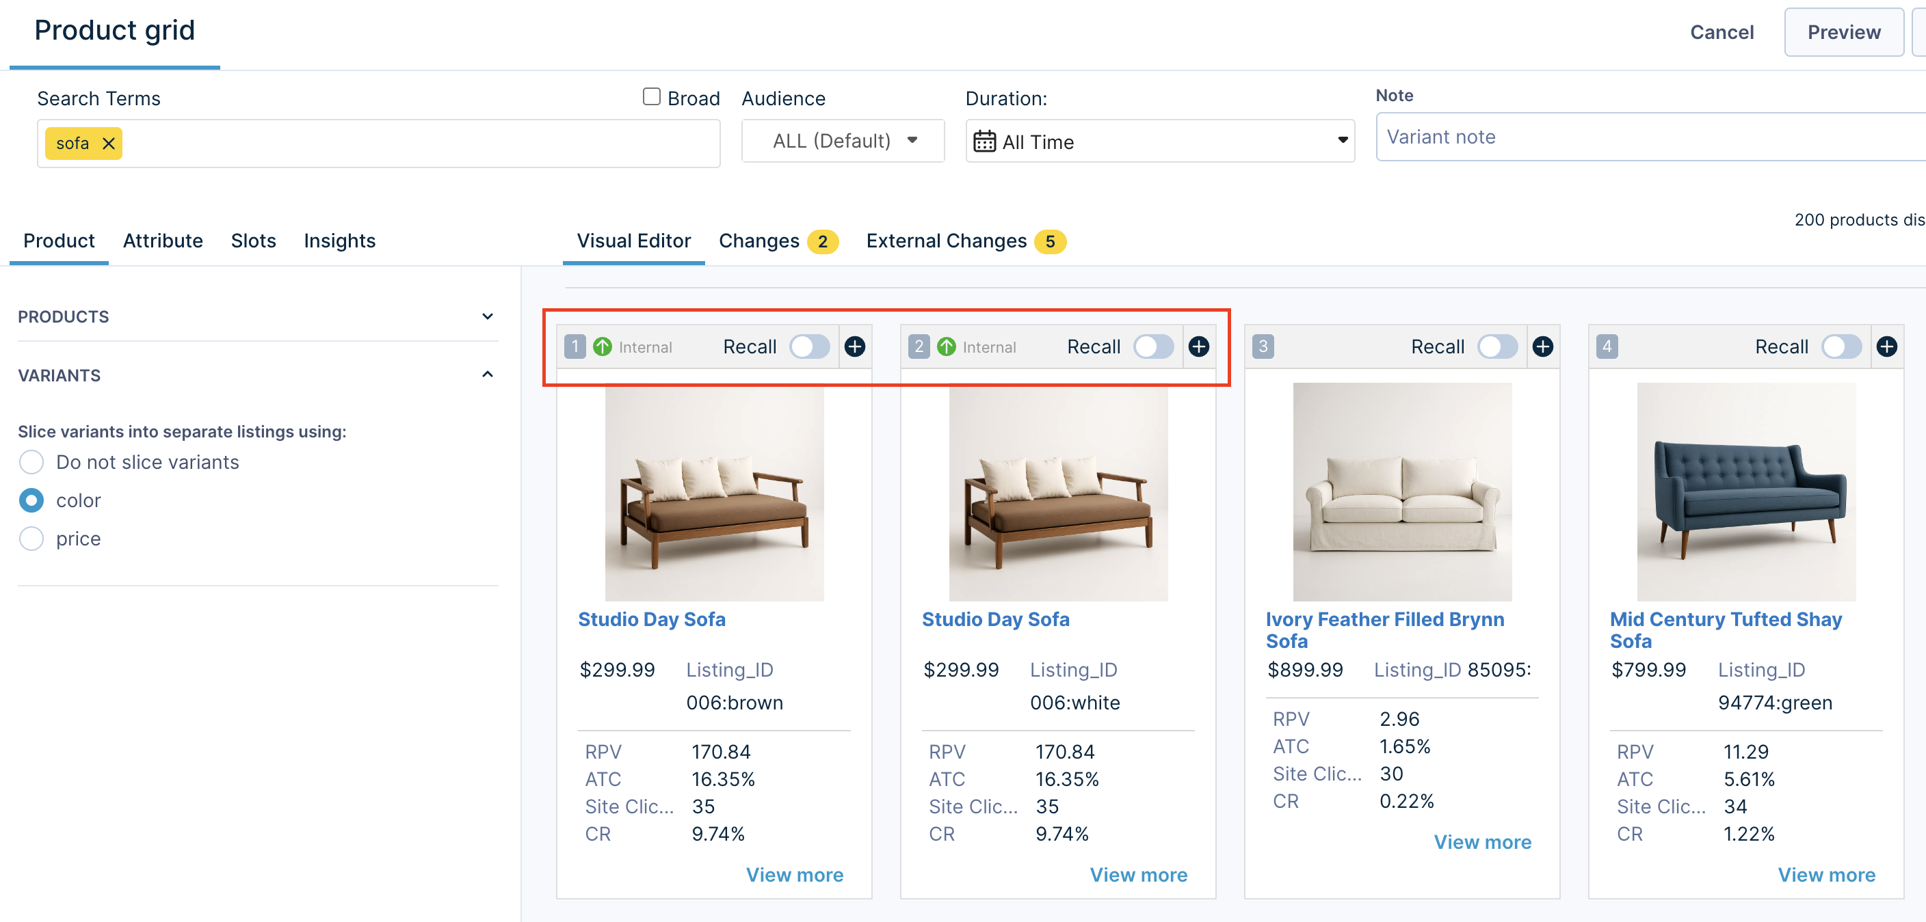Click the Preview button
Screen dimensions: 1926x922
(1843, 32)
